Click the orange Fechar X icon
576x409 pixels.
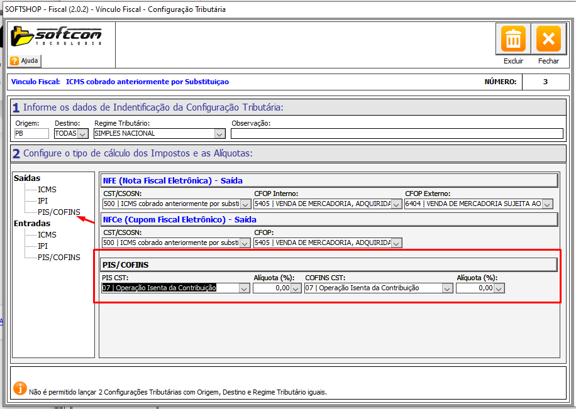click(548, 40)
